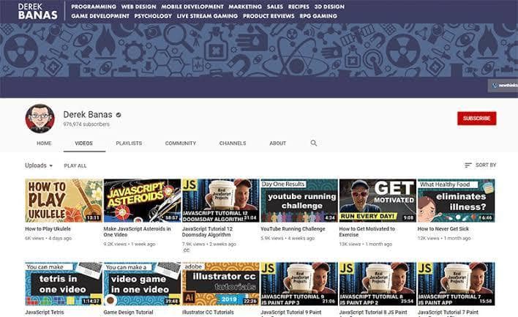Switch to the Home tab
This screenshot has width=518, height=317.
tap(44, 143)
